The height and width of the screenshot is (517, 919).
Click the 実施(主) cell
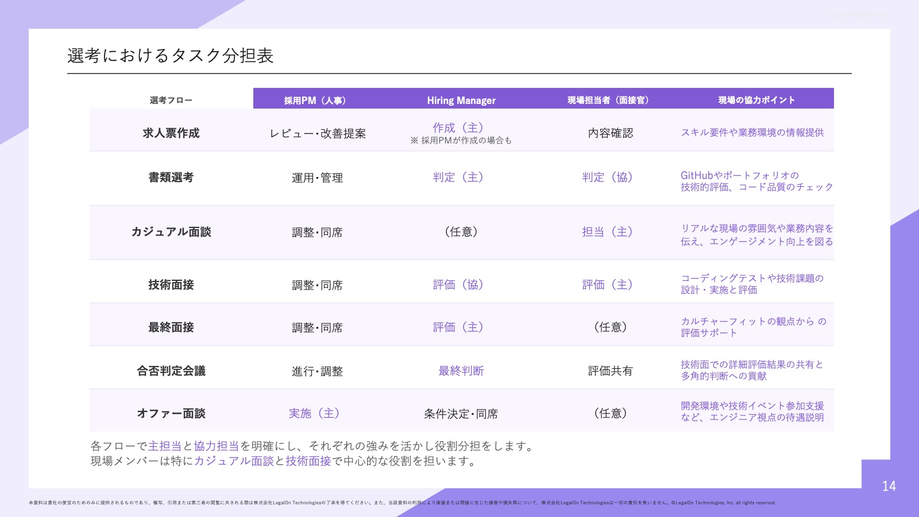(x=315, y=414)
